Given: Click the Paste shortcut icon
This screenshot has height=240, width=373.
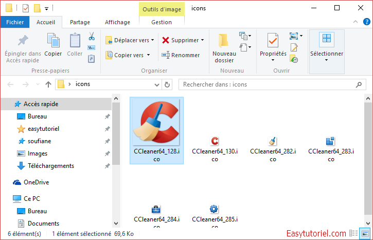Looking at the screenshot, I should coord(92,59).
